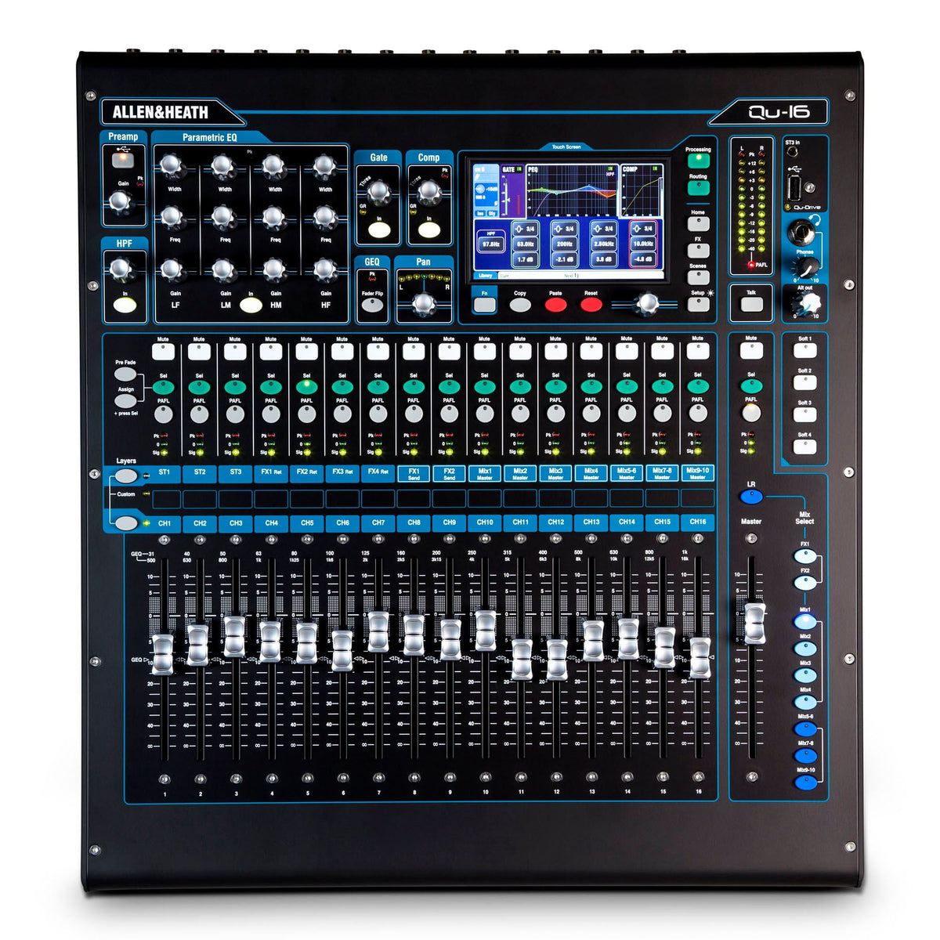Activate lower Layers key beside CH1

coord(125,522)
